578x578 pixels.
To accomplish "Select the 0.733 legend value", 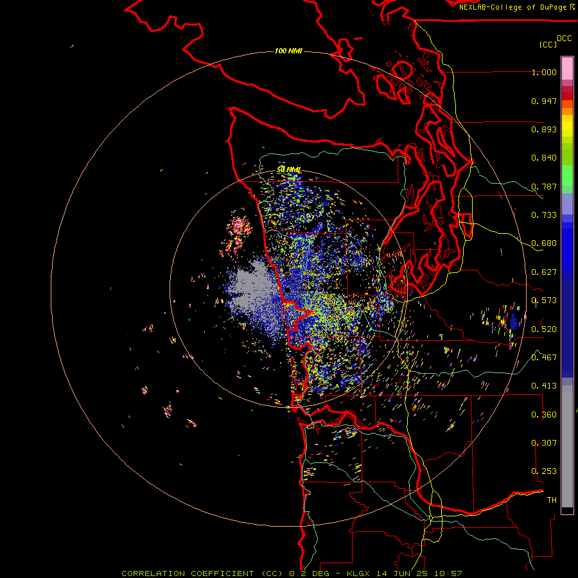I will coord(544,215).
